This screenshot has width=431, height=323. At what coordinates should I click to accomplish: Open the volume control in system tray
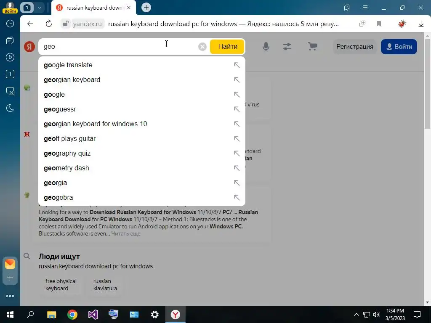[377, 315]
